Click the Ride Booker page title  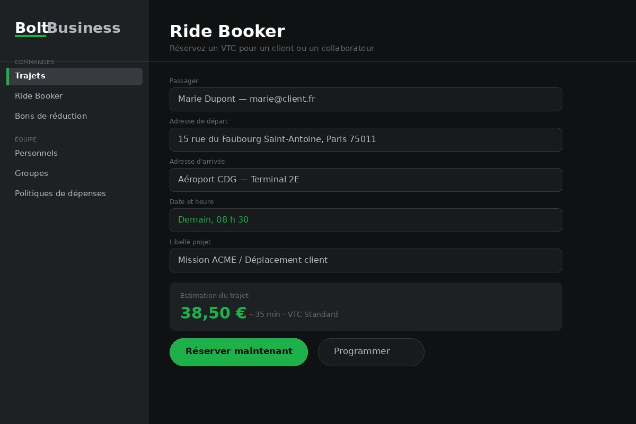click(x=227, y=31)
